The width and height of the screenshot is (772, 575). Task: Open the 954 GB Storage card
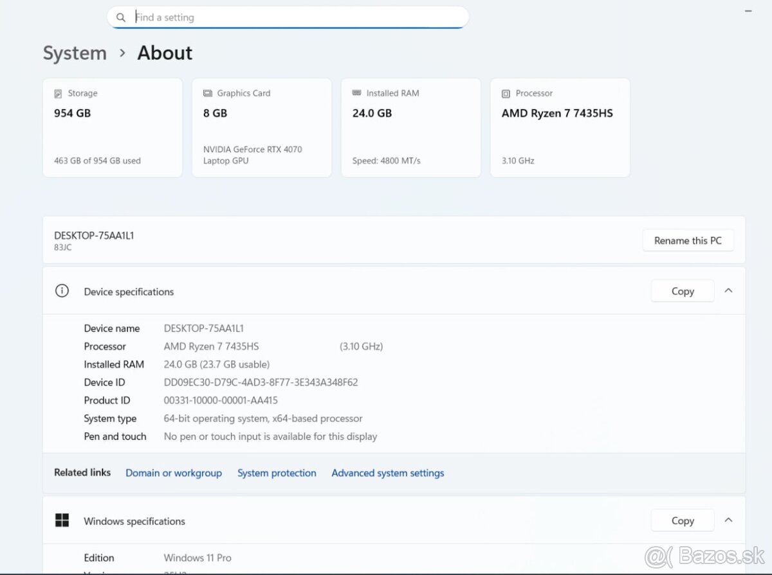click(113, 128)
